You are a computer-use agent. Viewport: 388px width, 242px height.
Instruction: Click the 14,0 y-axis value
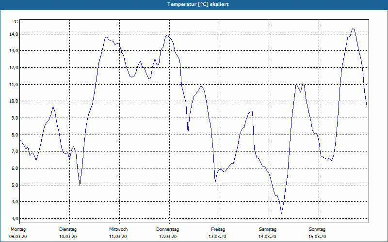coord(14,34)
